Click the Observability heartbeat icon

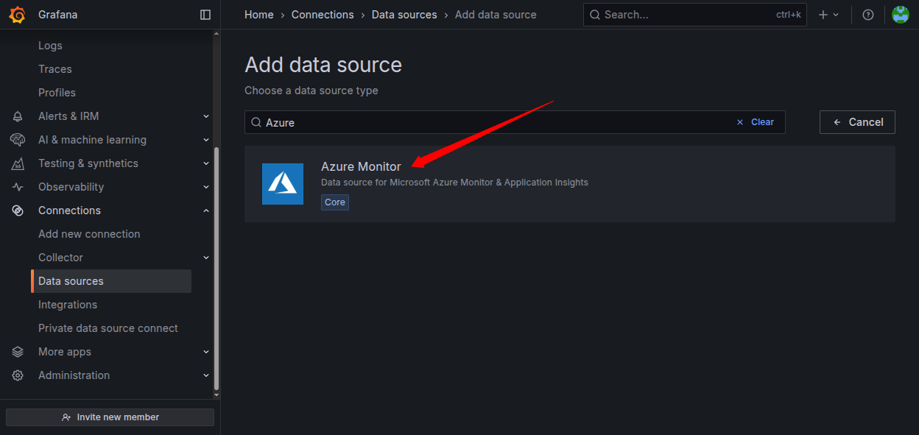18,187
